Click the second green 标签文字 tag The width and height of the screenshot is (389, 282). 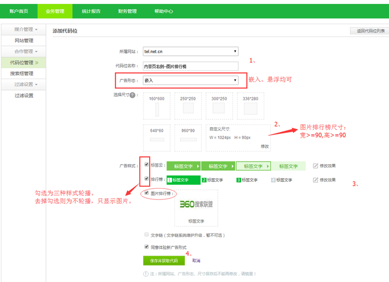pyautogui.click(x=218, y=166)
